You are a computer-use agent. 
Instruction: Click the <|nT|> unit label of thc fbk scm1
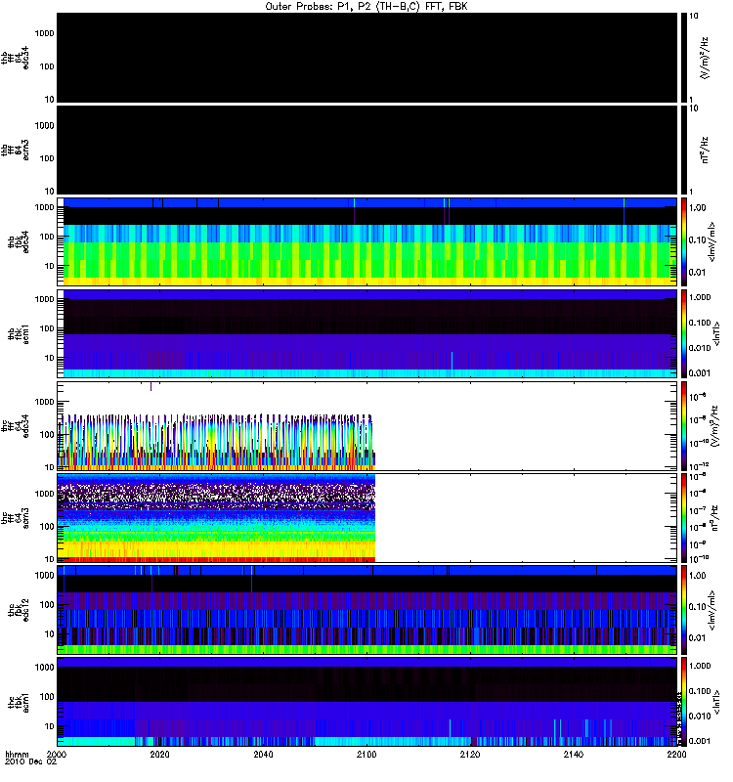point(716,702)
